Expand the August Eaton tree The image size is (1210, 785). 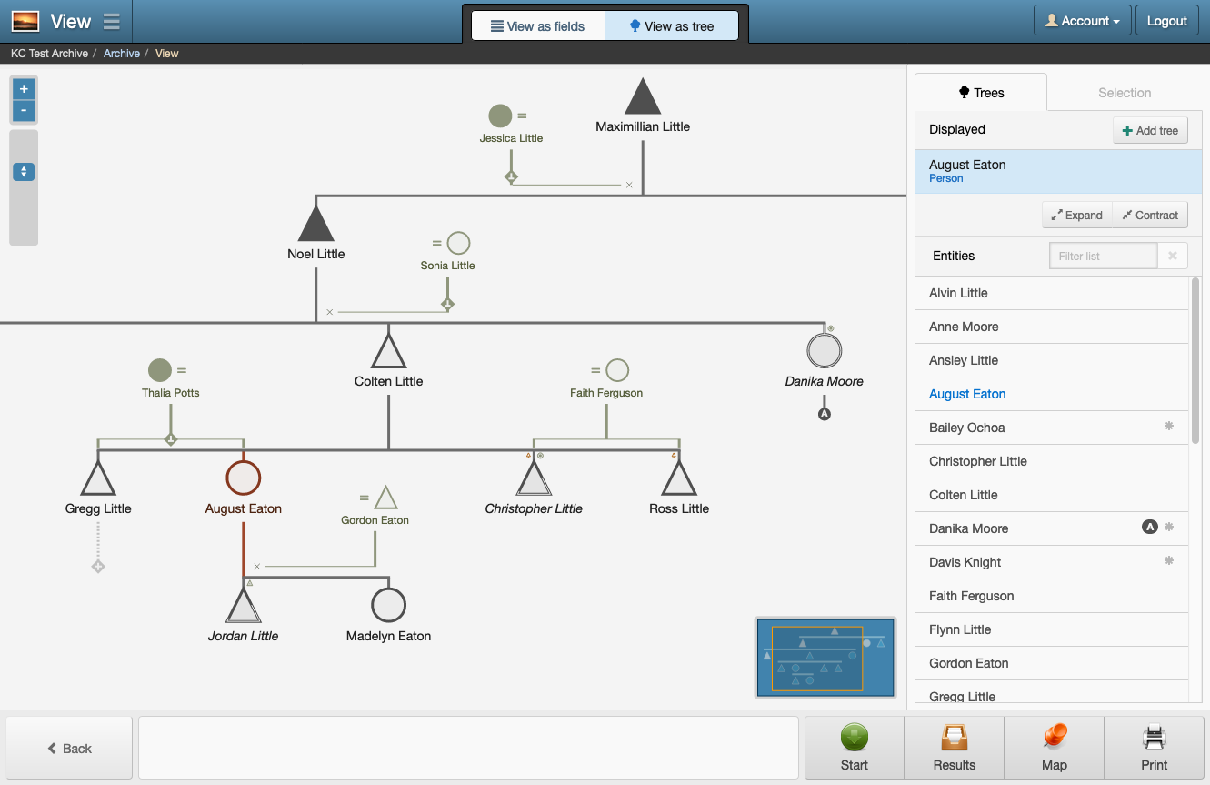(x=1076, y=215)
